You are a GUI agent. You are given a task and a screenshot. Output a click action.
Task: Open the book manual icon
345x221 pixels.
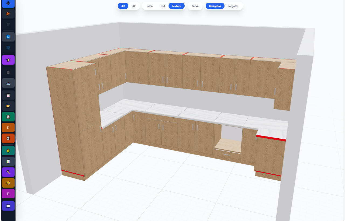coord(8,206)
